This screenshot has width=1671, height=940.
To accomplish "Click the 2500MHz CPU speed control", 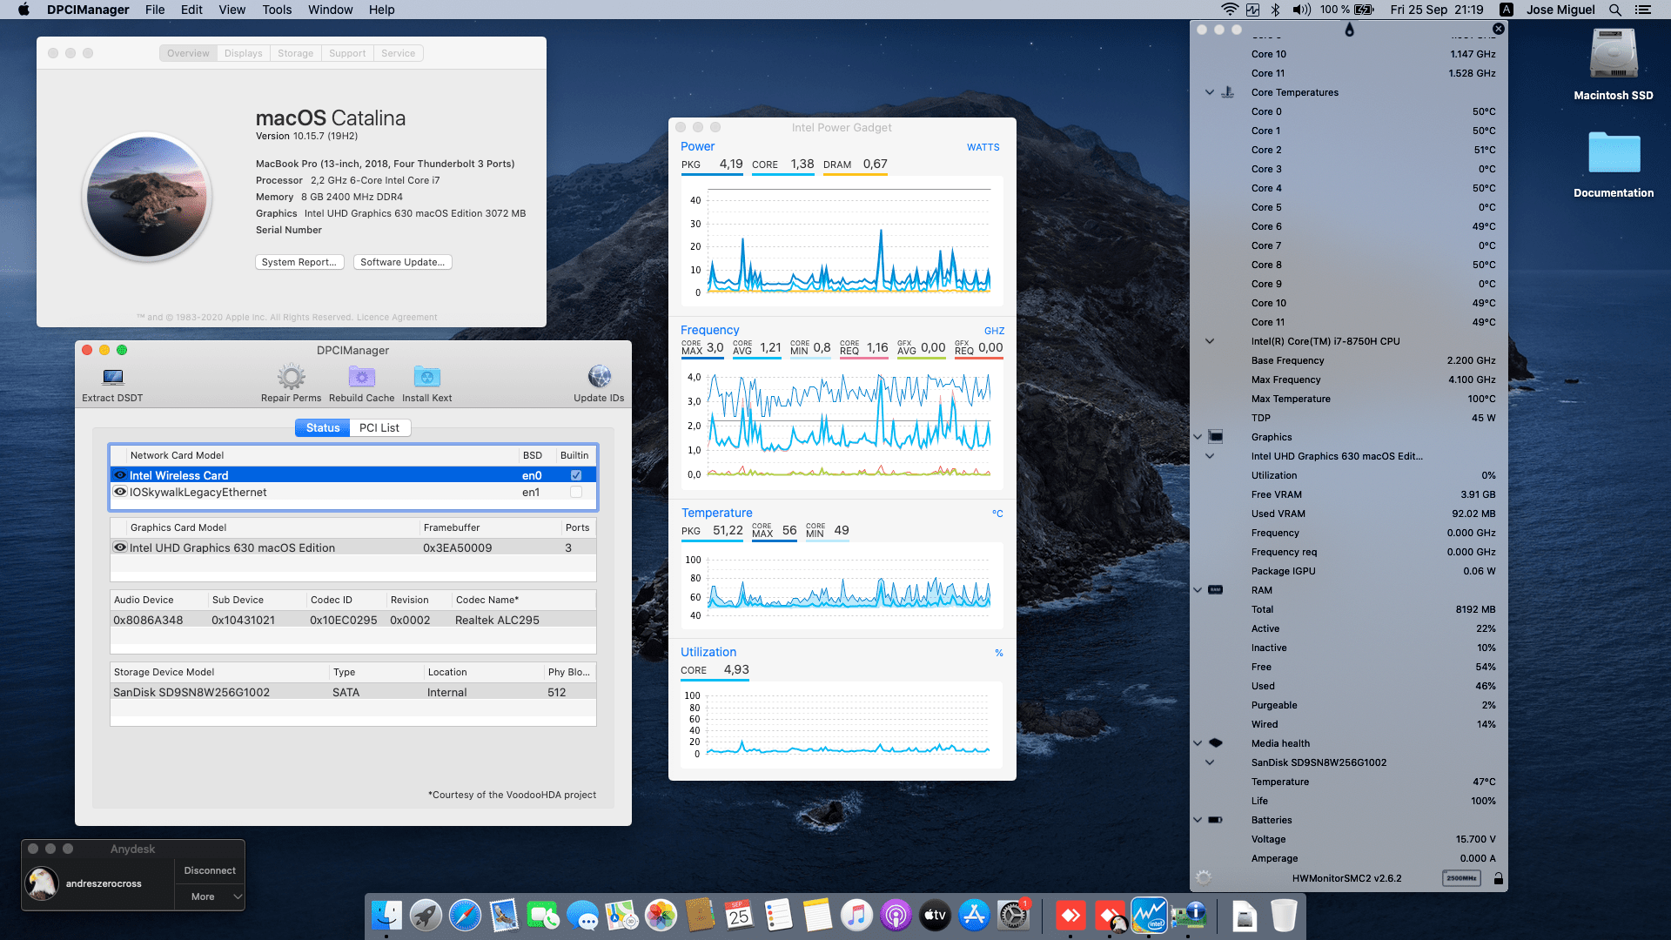I will click(x=1460, y=878).
